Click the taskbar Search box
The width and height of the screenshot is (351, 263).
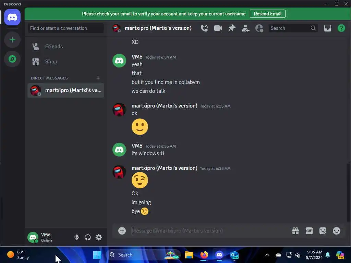143,255
